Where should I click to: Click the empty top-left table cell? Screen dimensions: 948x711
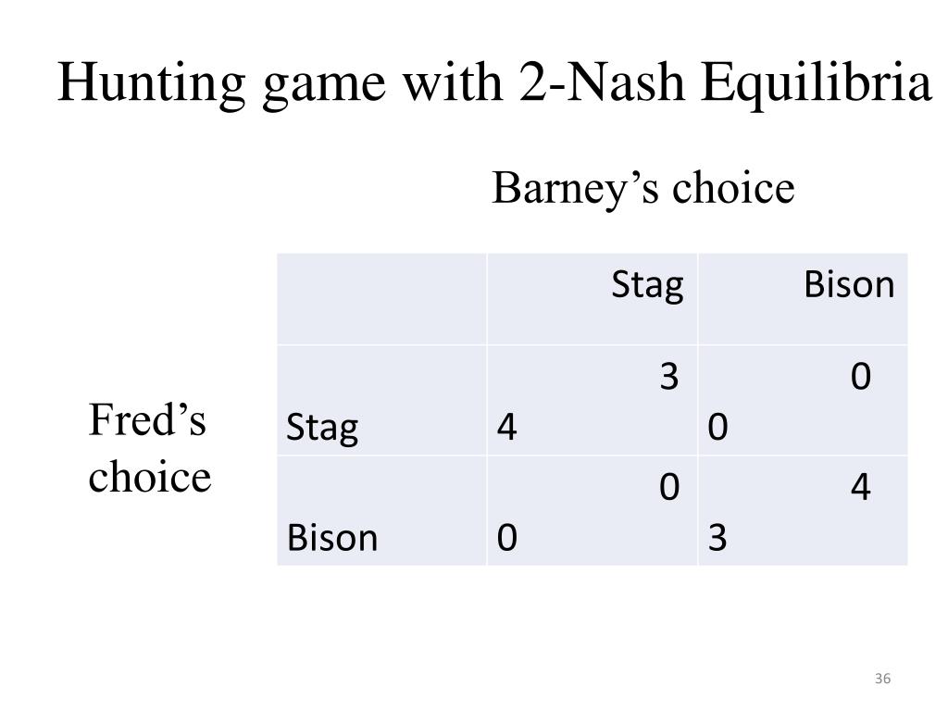pyautogui.click(x=382, y=299)
